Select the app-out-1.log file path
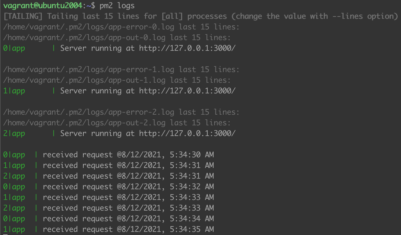 (x=84, y=80)
